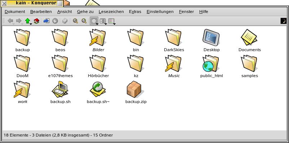Open the Fenster menu
The height and width of the screenshot is (143, 289).
[x=186, y=12]
